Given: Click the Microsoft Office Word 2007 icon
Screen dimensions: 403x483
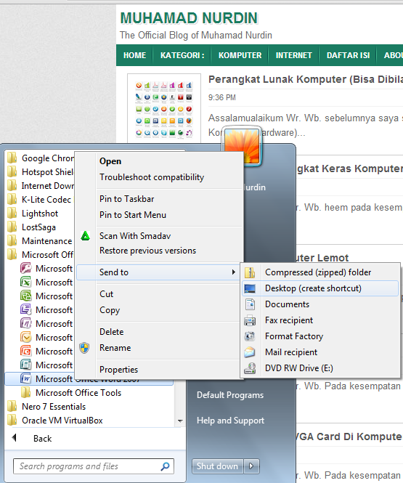Looking at the screenshot, I should pyautogui.click(x=25, y=378).
